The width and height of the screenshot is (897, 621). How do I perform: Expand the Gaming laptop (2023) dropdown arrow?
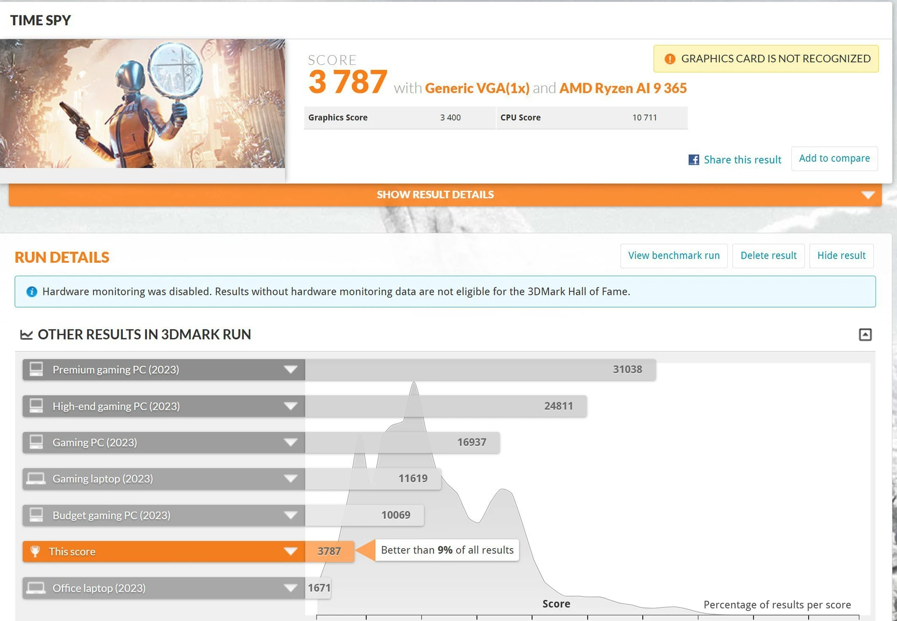[291, 479]
